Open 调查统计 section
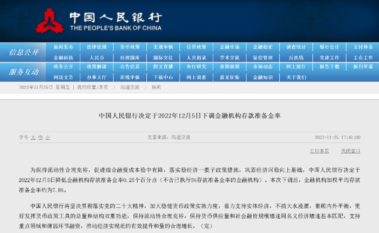Image resolution: width=379 pixels, height=233 pixels. point(296,47)
